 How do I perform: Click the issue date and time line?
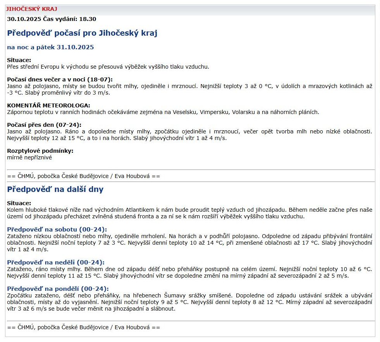click(52, 19)
